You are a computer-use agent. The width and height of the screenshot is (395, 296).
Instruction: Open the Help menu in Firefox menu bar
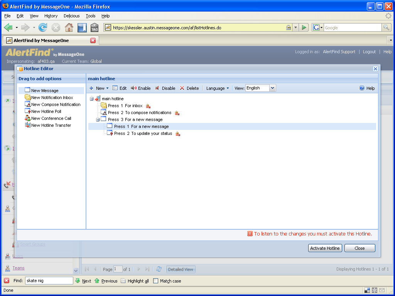(106, 16)
